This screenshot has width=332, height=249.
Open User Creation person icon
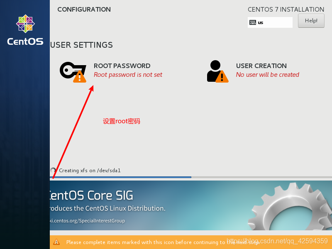[217, 71]
